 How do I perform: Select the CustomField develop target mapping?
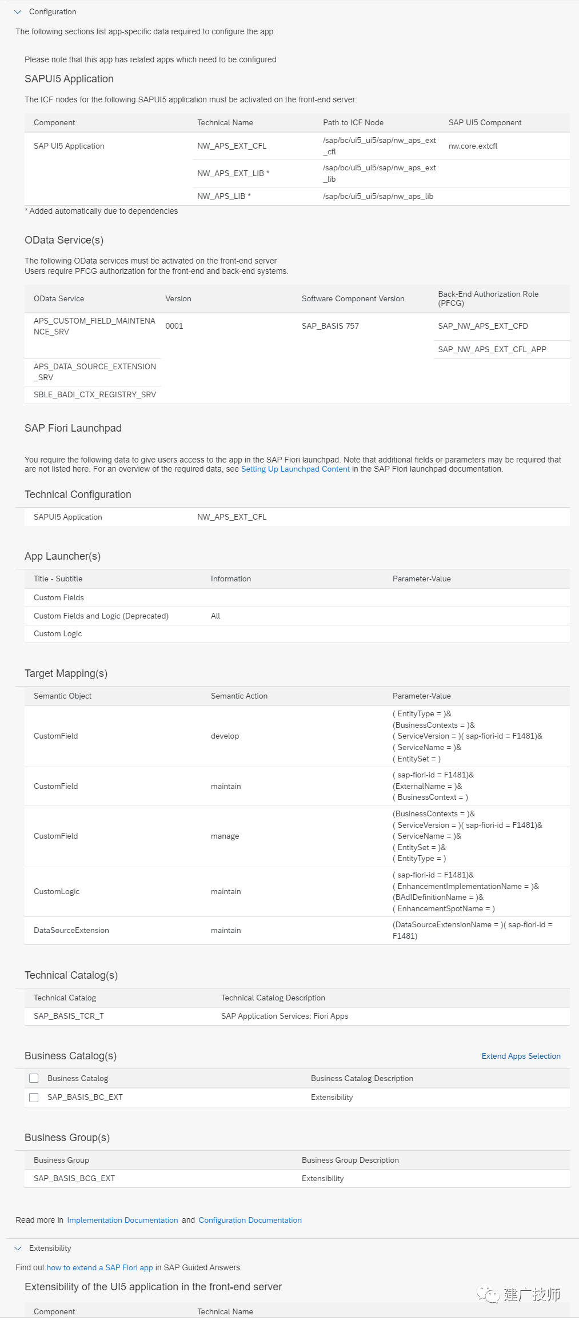tap(297, 736)
